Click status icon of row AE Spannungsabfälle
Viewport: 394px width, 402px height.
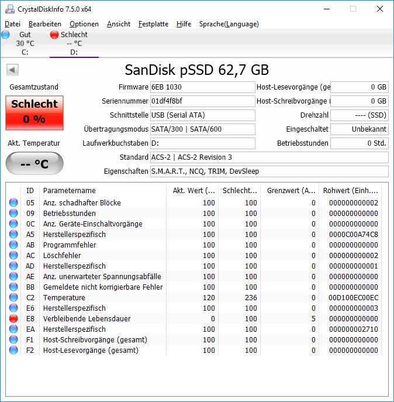13,276
